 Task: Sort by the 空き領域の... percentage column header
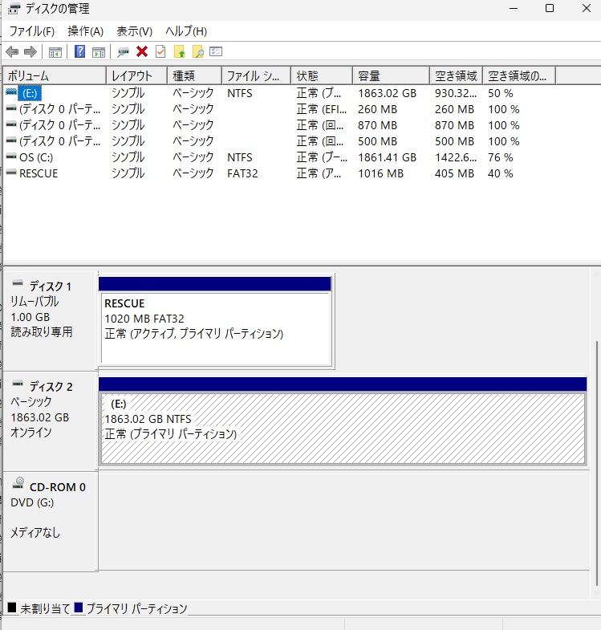pyautogui.click(x=519, y=75)
